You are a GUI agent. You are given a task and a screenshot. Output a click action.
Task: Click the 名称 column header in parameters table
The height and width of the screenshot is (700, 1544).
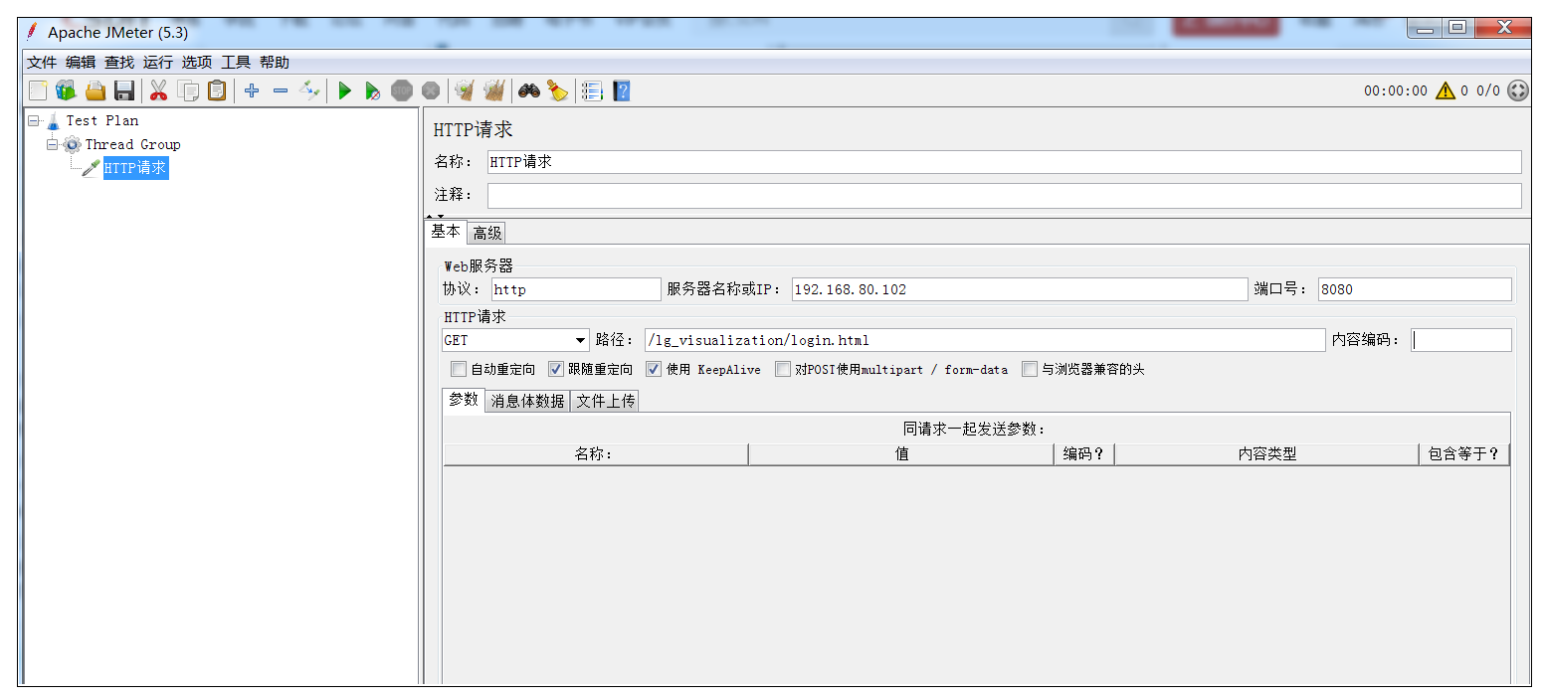click(596, 454)
